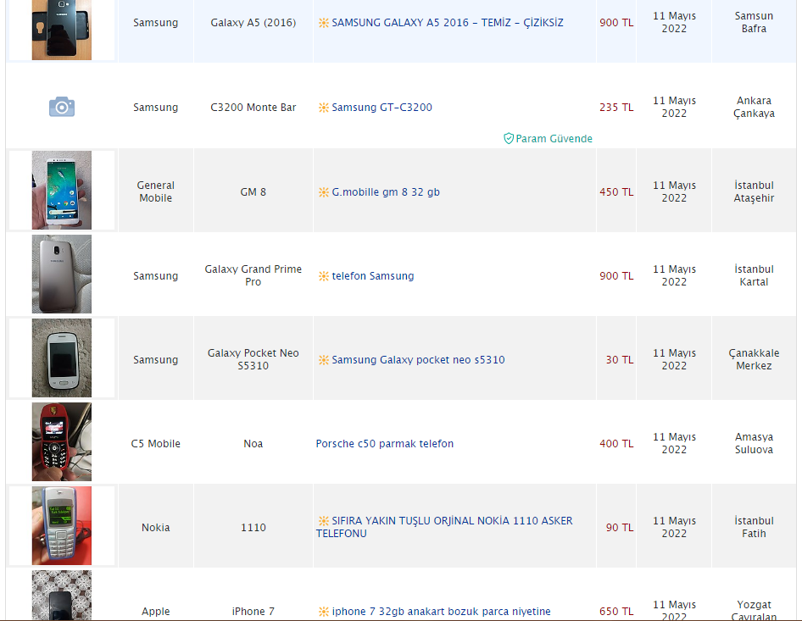Click the Galaxy Pocket Neo S5310 model cell
This screenshot has width=802, height=621.
pyautogui.click(x=253, y=359)
